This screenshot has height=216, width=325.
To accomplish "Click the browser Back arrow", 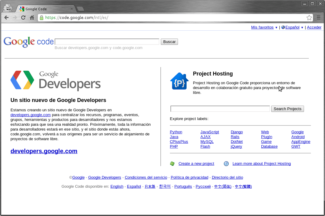I will click(x=6, y=18).
